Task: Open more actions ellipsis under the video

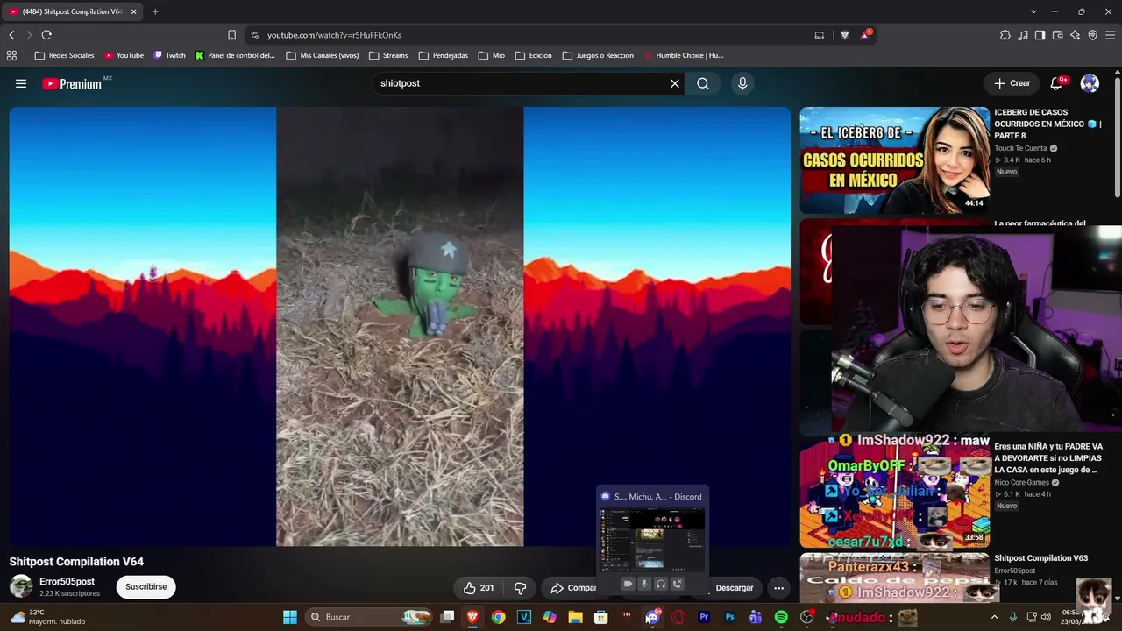Action: coord(778,588)
